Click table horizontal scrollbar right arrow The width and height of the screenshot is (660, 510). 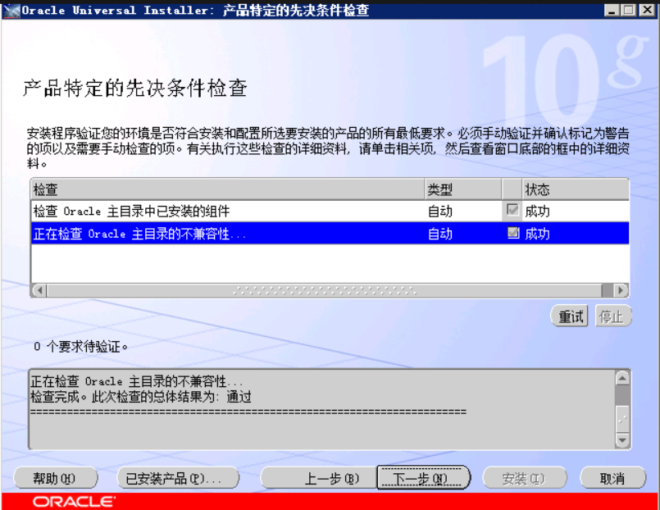pyautogui.click(x=621, y=290)
